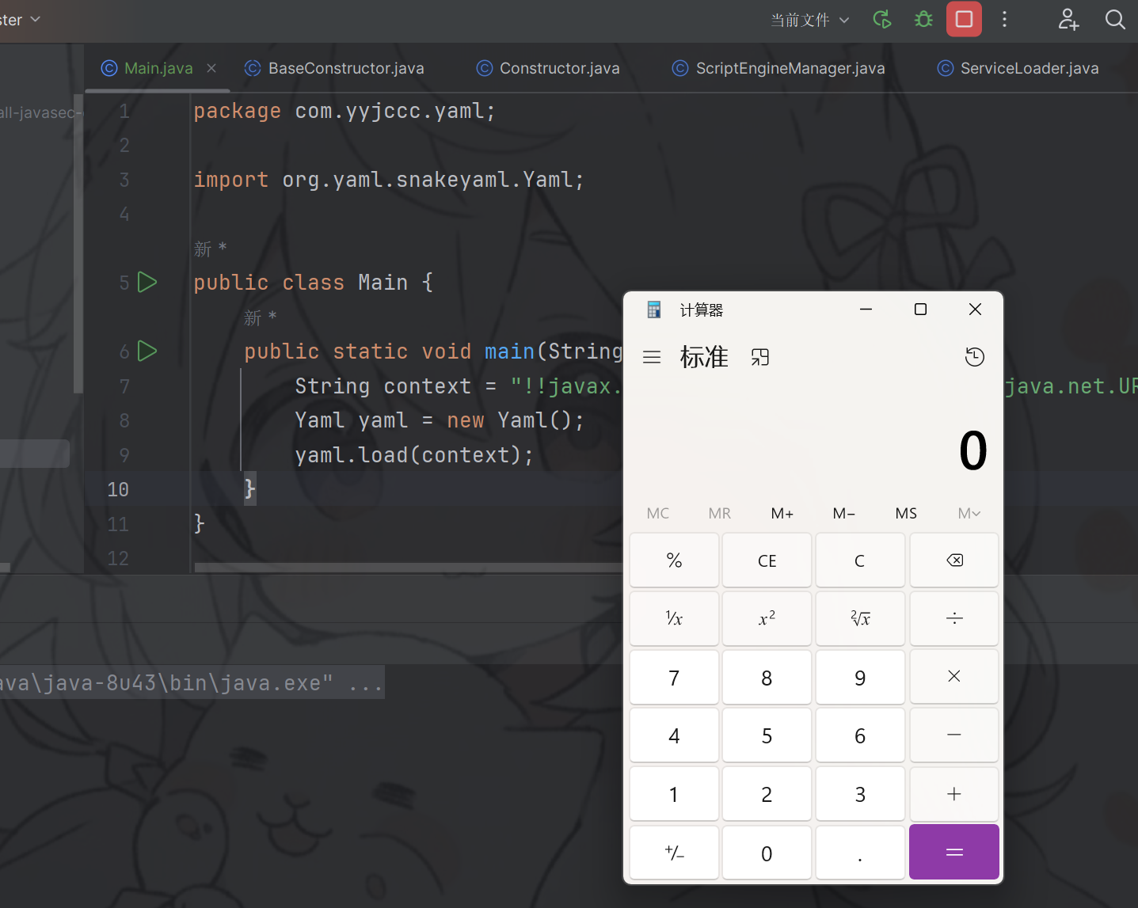Click run gutter arrow beside class Main
Image resolution: width=1138 pixels, height=908 pixels.
(x=147, y=283)
